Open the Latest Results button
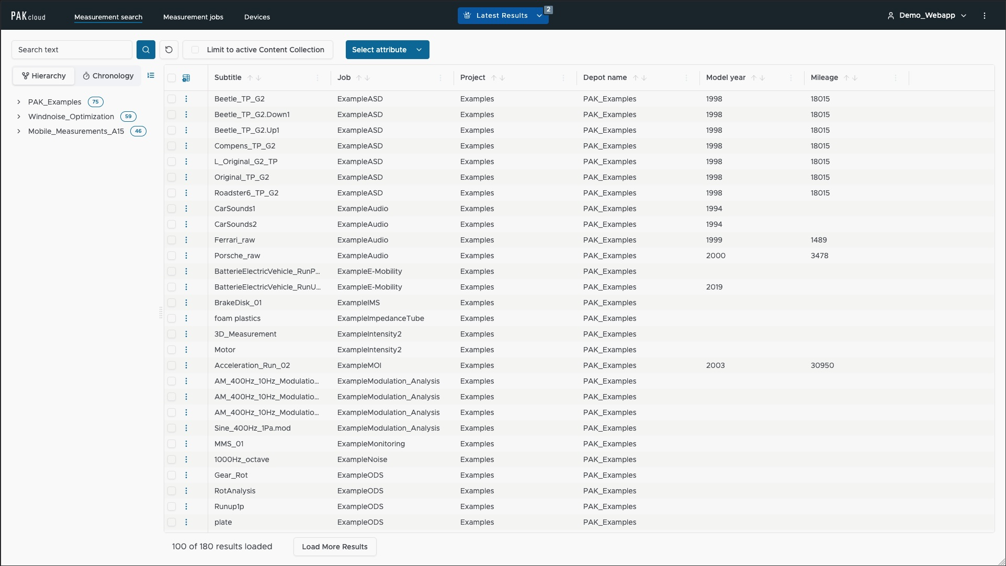1006x566 pixels. (x=502, y=16)
